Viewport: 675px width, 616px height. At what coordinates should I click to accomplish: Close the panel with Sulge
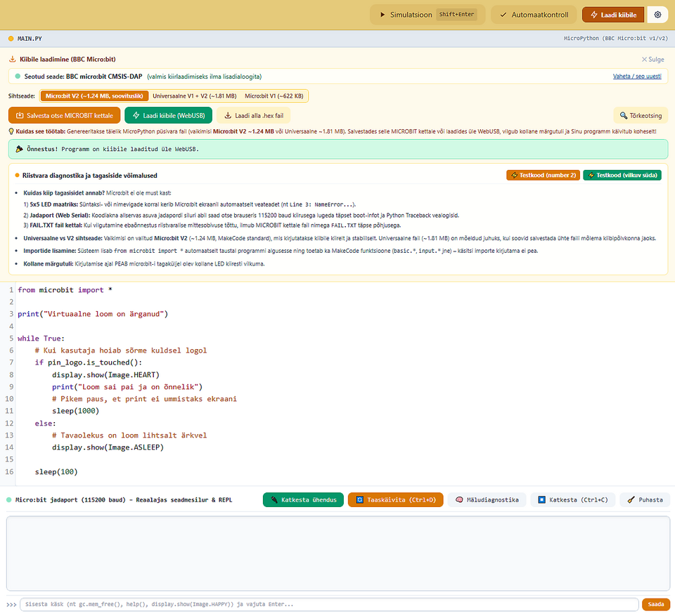(x=652, y=60)
